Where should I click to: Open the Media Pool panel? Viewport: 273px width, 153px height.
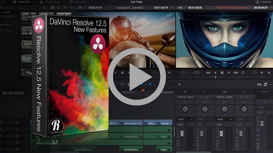[x=21, y=2]
